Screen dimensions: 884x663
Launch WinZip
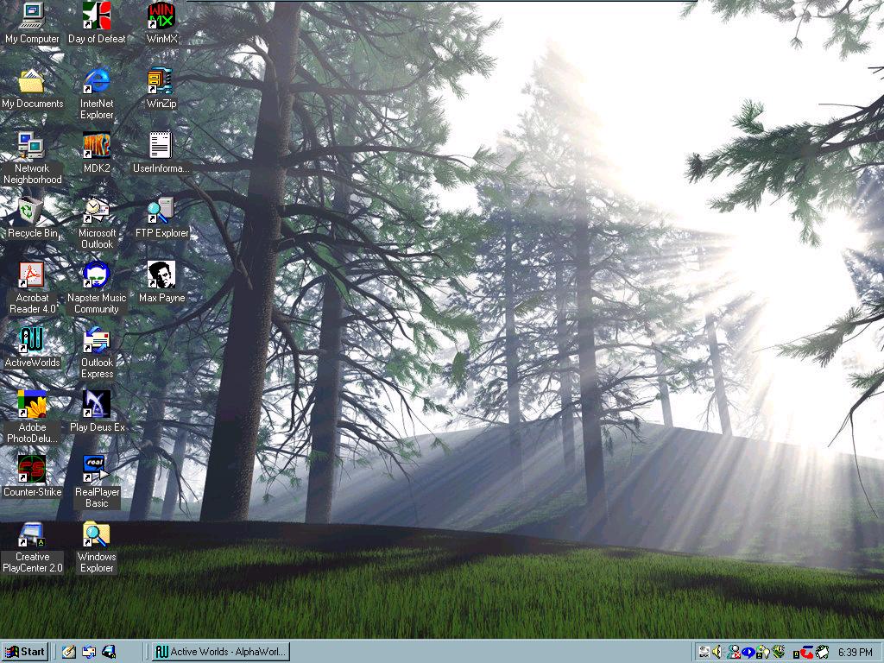(x=161, y=82)
